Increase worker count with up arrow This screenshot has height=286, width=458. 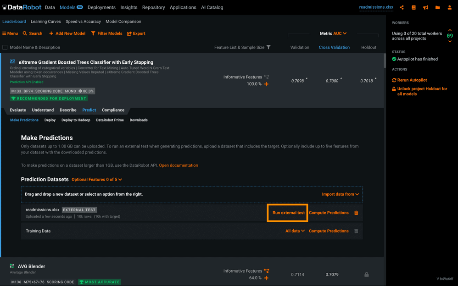(450, 30)
